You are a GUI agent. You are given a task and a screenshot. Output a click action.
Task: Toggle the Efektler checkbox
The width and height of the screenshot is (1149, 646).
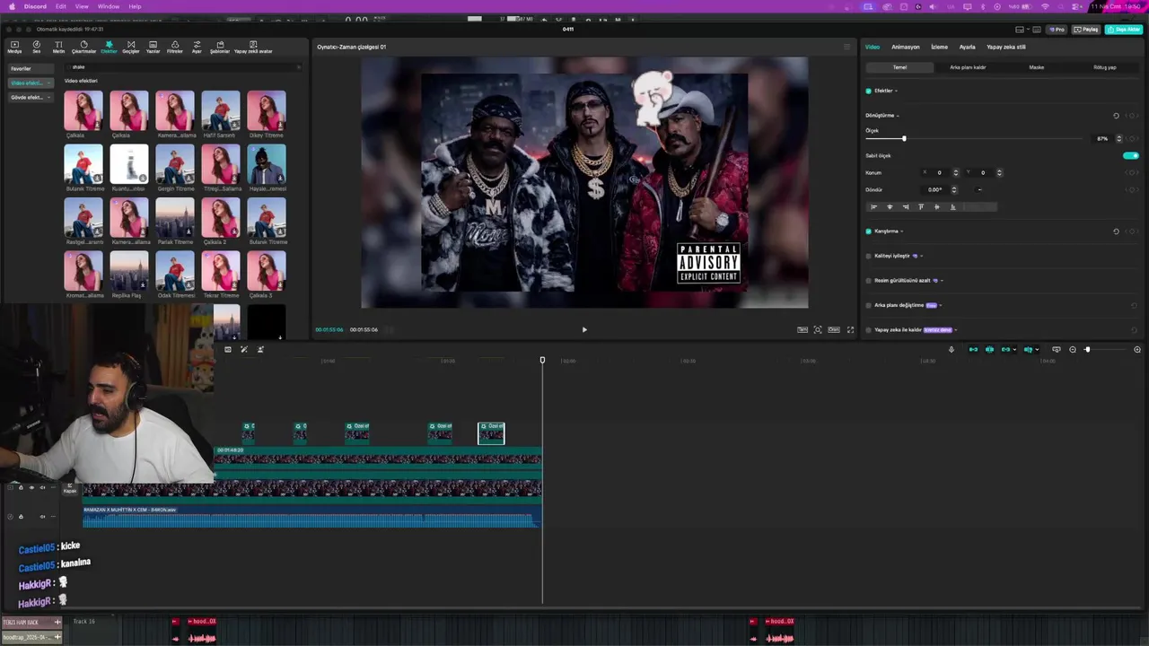pyautogui.click(x=868, y=91)
